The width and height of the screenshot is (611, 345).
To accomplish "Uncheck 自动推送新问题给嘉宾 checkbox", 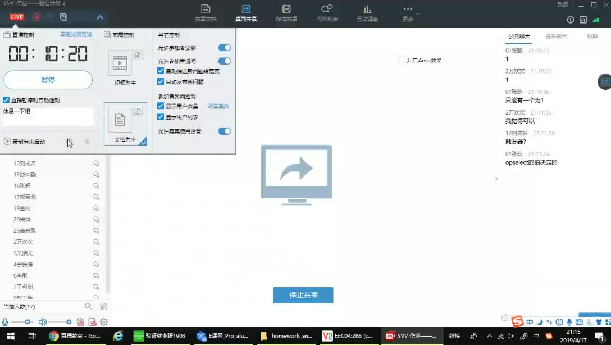I will point(161,71).
